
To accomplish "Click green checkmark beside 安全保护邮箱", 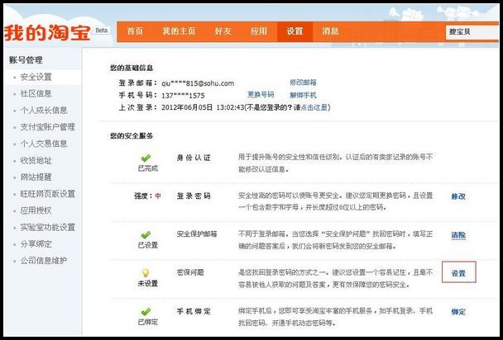I will [x=145, y=234].
